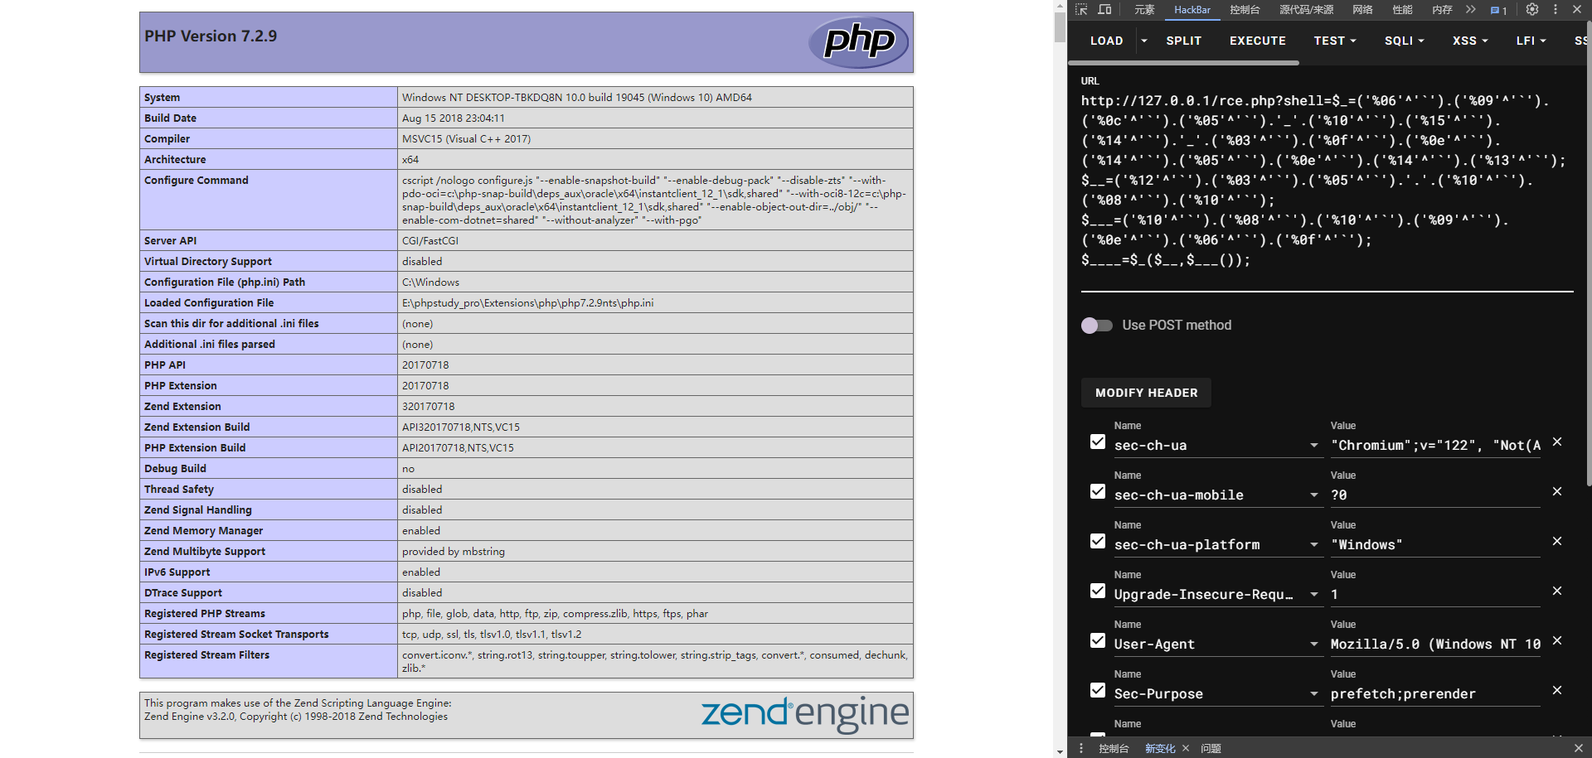Open DevTools settings gear
This screenshot has height=758, width=1592.
[1532, 10]
